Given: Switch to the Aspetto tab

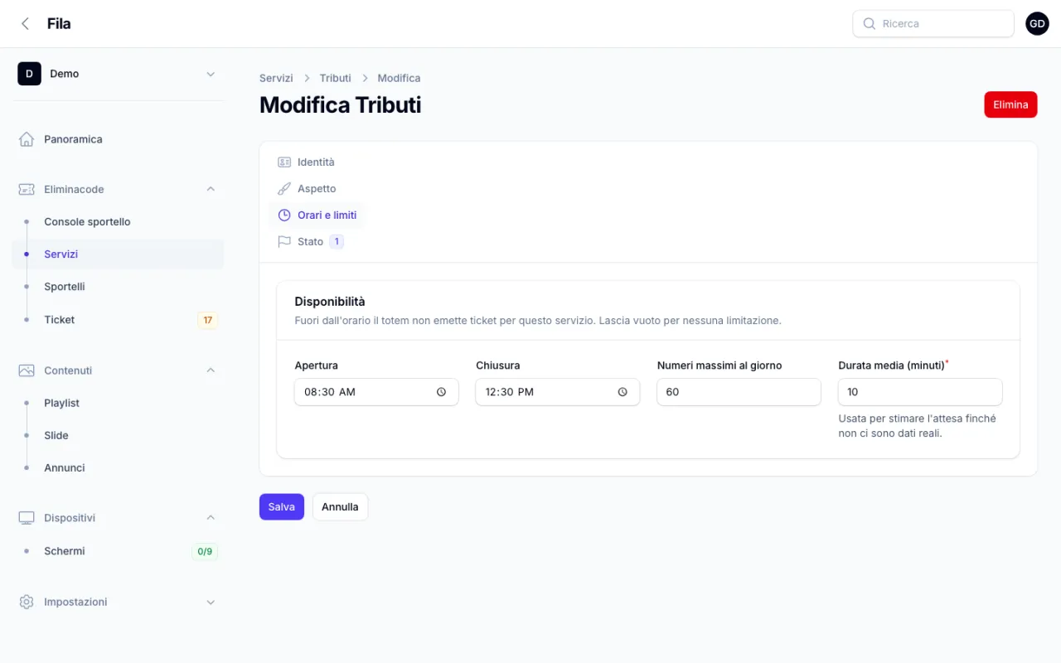Looking at the screenshot, I should click(x=307, y=189).
